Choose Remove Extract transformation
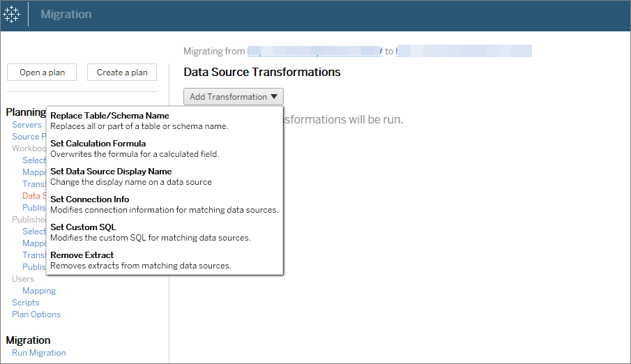The image size is (631, 364). pos(82,255)
